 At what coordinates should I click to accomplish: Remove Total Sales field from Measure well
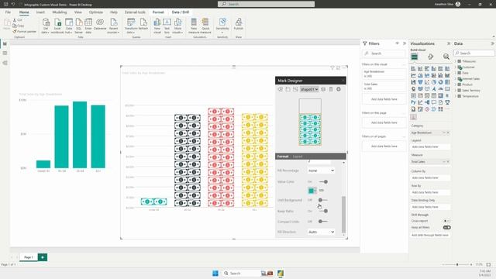click(x=448, y=162)
